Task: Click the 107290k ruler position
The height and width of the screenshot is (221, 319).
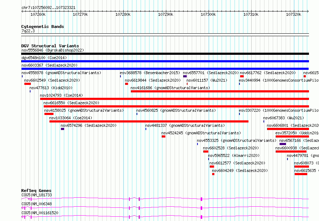Action: point(166,14)
